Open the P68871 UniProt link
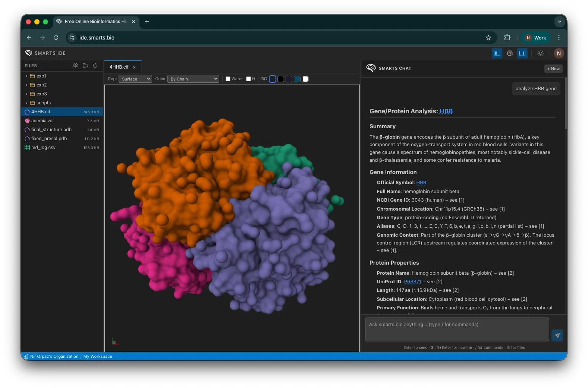Image resolution: width=588 pixels, height=388 pixels. 412,282
